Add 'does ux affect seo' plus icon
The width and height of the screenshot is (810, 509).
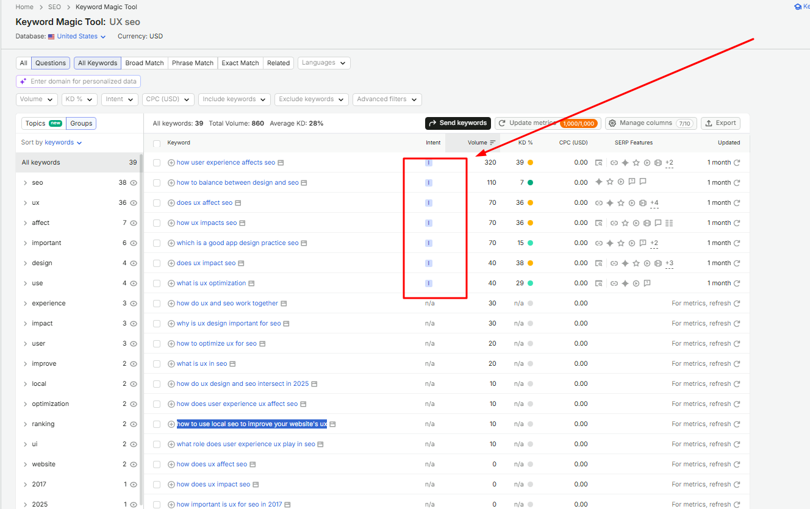pyautogui.click(x=171, y=203)
